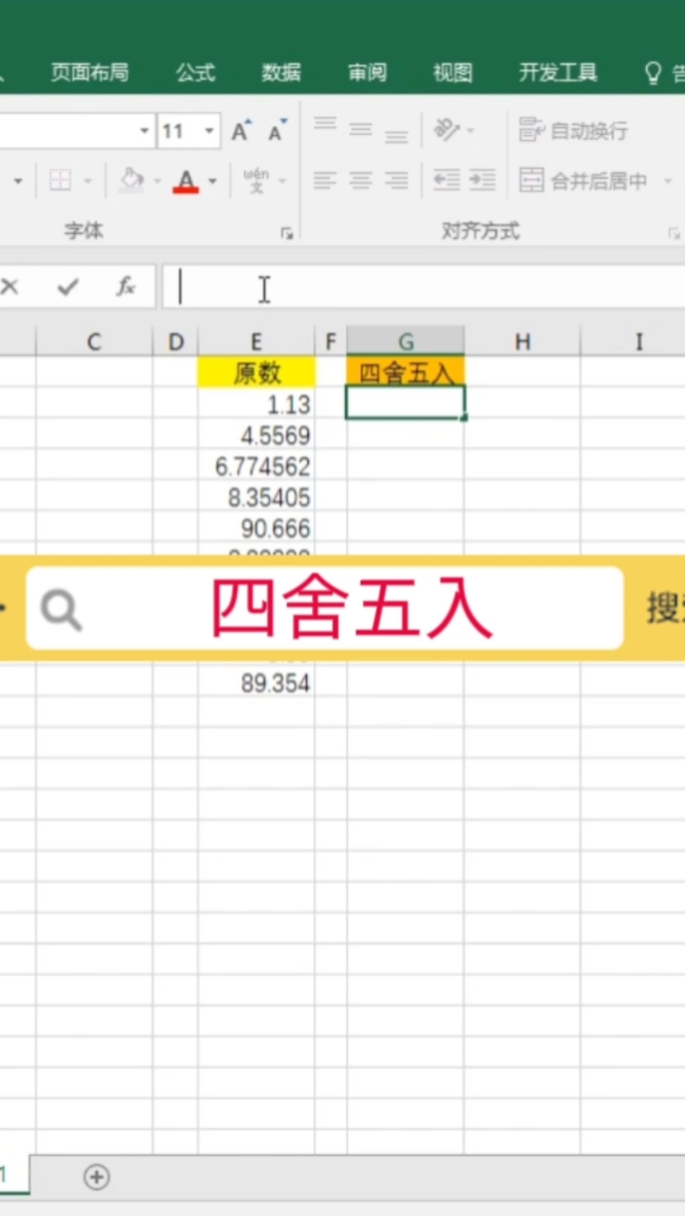Click the Increase Indent icon
Viewport: 685px width, 1216px height.
(x=481, y=180)
